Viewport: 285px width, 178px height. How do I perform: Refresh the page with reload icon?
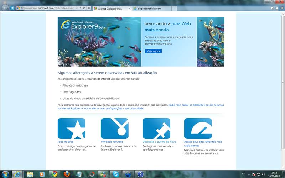pyautogui.click(x=84, y=8)
